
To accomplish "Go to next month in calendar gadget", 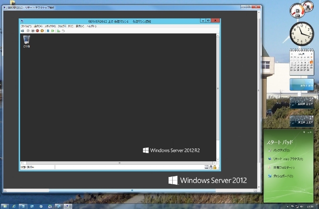I will coord(311,54).
